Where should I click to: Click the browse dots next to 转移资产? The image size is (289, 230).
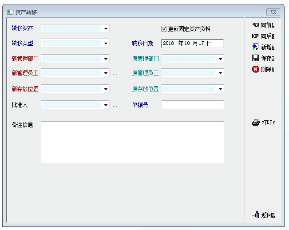click(115, 30)
